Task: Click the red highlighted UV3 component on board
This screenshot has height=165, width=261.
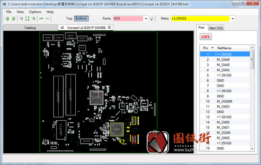Action: click(x=134, y=139)
